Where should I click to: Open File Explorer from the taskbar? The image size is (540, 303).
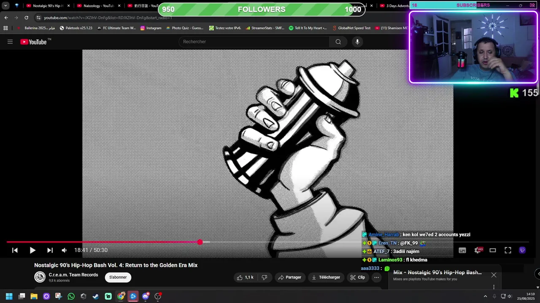point(34,296)
